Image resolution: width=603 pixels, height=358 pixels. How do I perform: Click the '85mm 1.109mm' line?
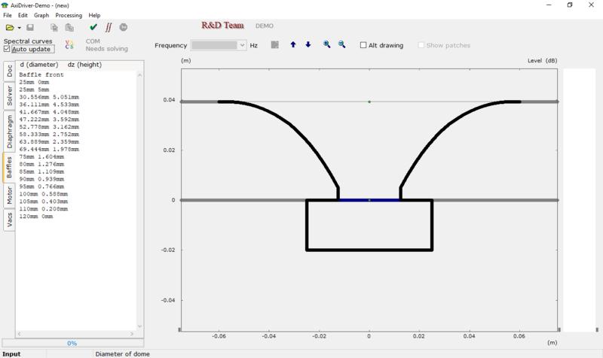click(41, 171)
